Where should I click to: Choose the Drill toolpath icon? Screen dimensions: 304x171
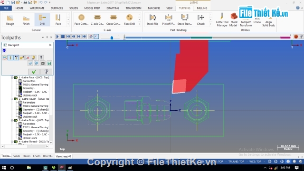coord(42,20)
